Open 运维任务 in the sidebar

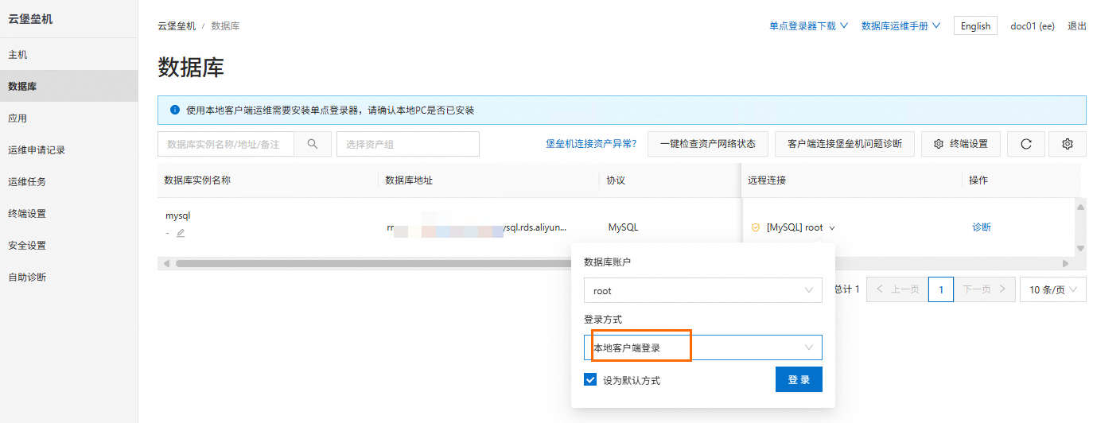click(69, 181)
